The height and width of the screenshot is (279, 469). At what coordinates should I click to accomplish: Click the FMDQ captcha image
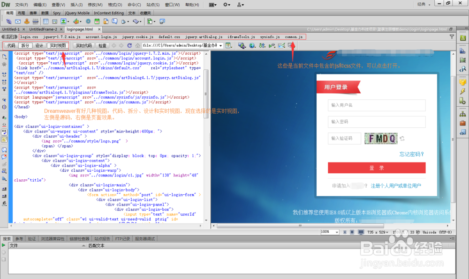(x=381, y=139)
